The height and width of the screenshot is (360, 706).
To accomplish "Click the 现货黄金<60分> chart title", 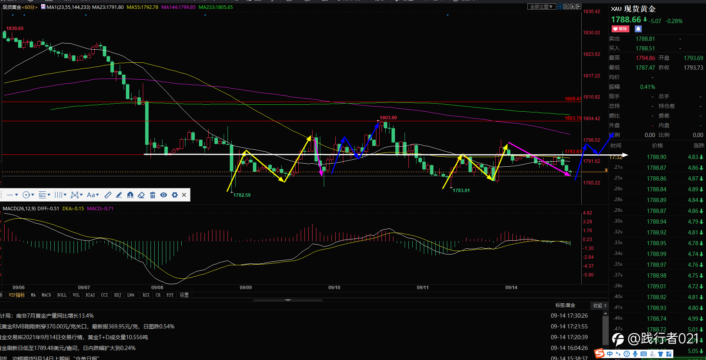I will (x=20, y=7).
